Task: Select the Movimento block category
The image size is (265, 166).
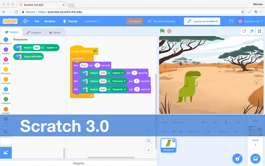Action: (x=6, y=41)
